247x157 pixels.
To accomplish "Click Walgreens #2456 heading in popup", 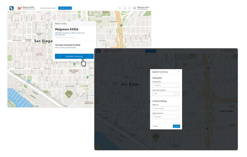I will (66, 29).
